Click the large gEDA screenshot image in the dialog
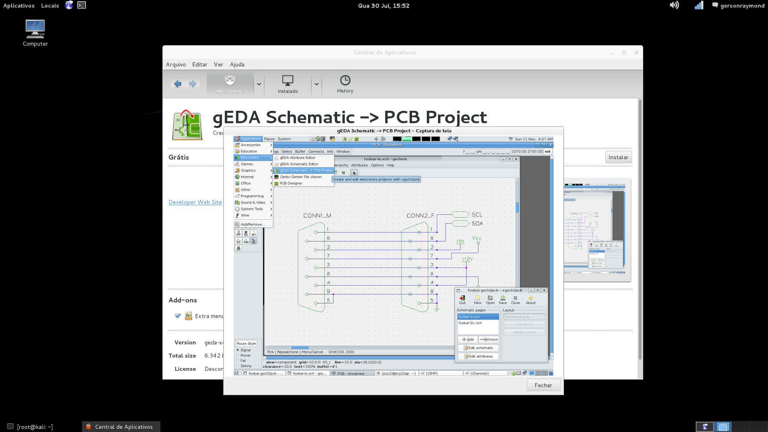Image resolution: width=768 pixels, height=432 pixels. (394, 256)
